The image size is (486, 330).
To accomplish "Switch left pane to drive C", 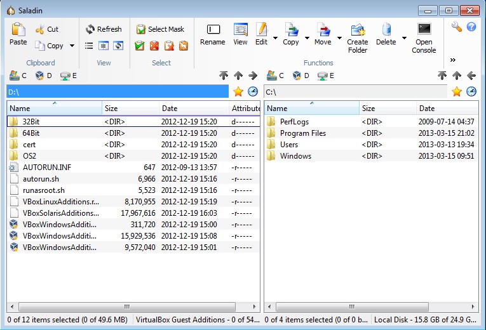I will pos(18,76).
